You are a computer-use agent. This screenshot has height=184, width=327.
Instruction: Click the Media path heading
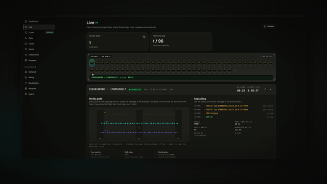pyautogui.click(x=96, y=99)
